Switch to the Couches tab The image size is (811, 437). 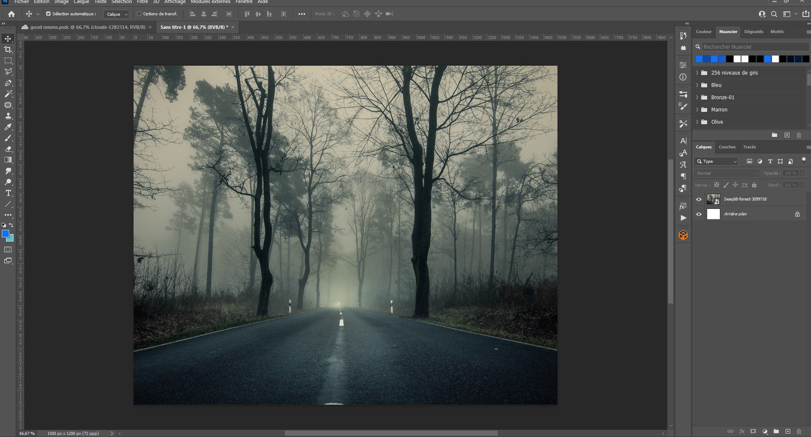[x=727, y=147]
